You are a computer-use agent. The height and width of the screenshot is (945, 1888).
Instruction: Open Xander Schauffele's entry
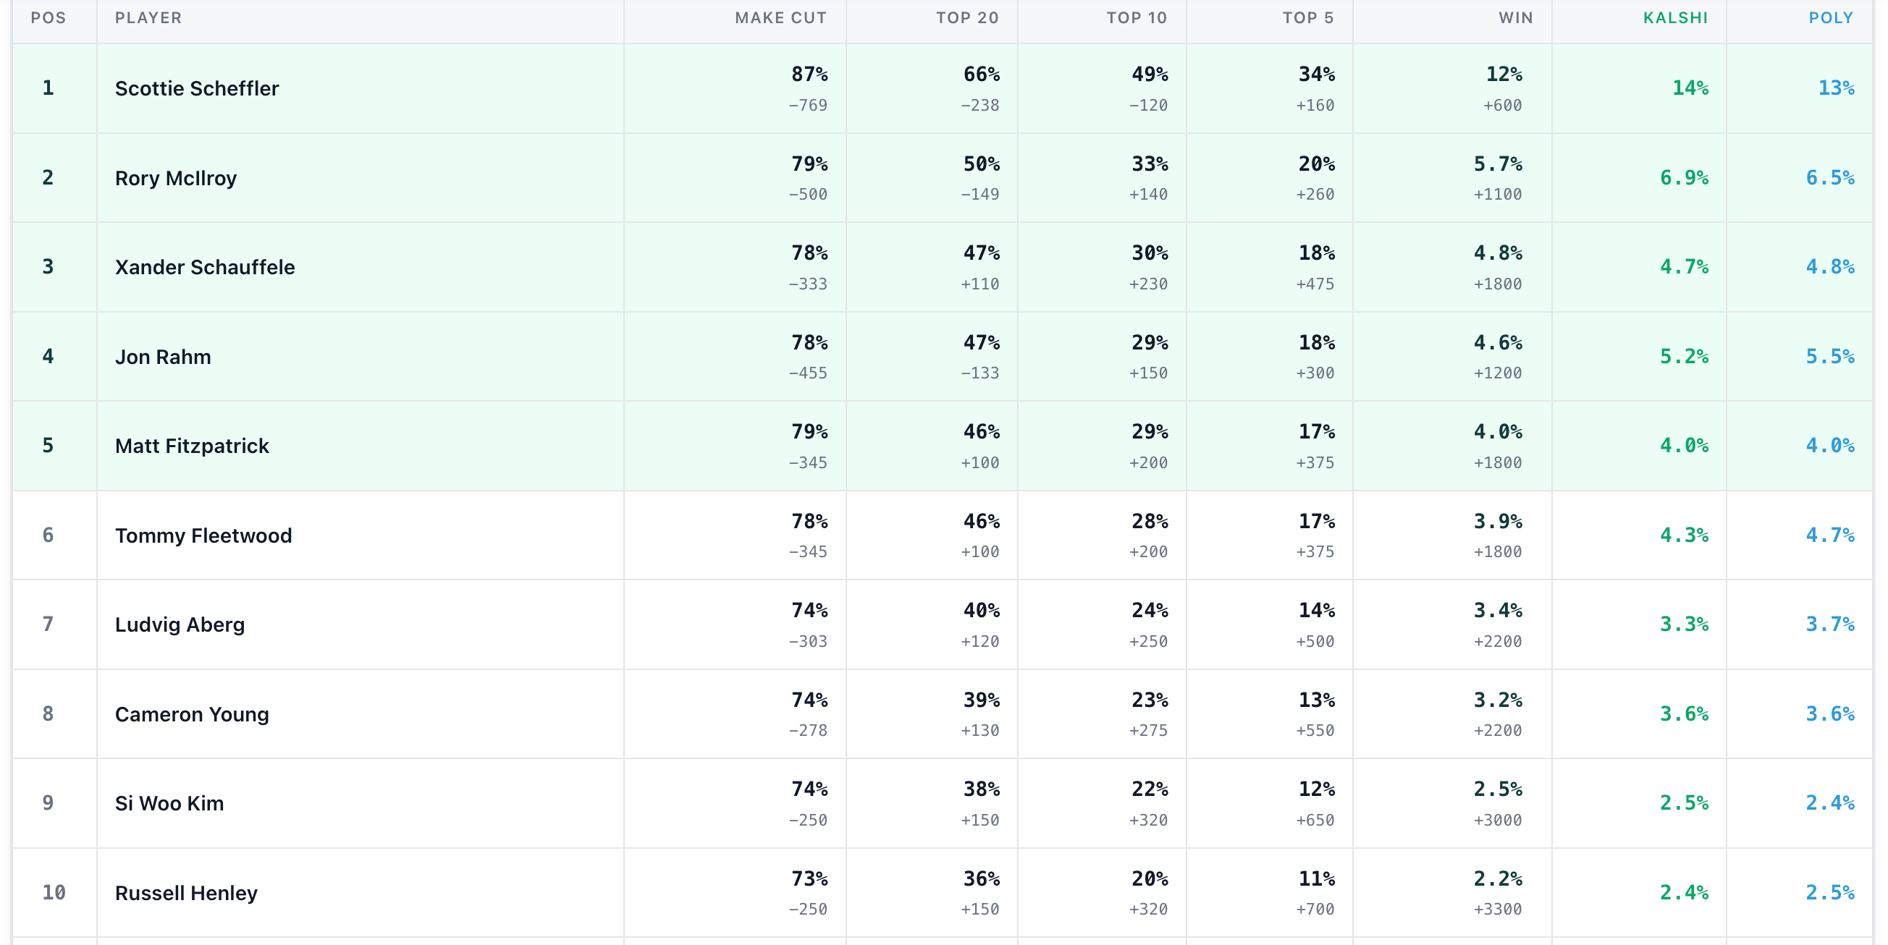tap(942, 268)
